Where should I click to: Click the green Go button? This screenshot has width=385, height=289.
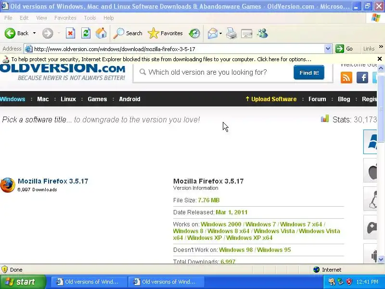tap(344, 49)
